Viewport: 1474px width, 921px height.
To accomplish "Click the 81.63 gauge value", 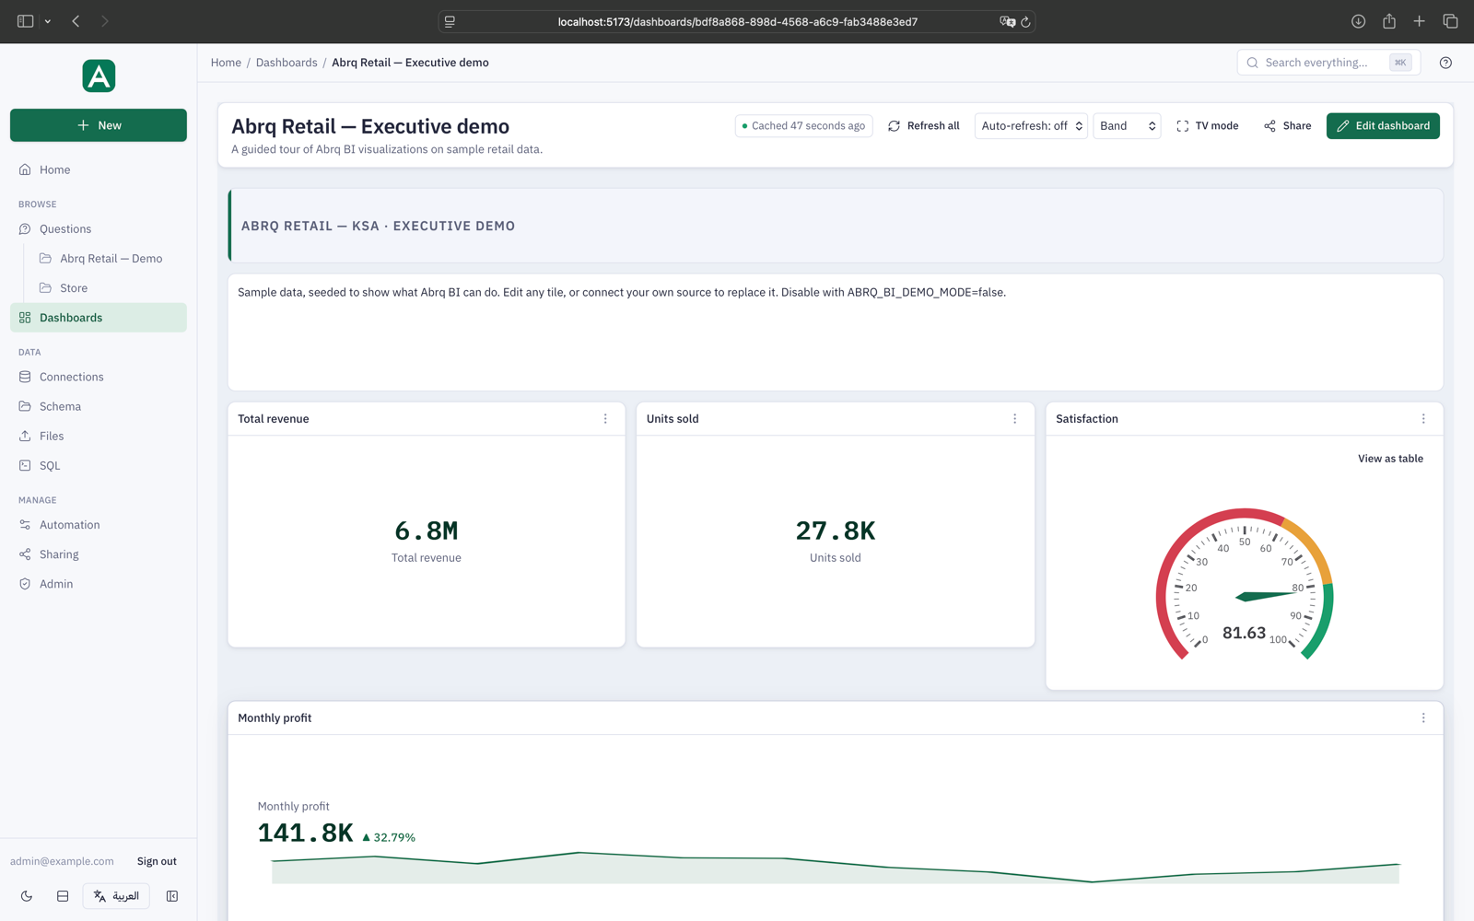I will point(1244,633).
